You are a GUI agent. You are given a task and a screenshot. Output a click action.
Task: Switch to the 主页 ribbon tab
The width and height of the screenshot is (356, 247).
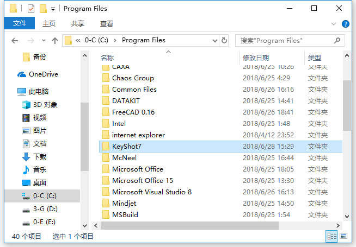(49, 23)
